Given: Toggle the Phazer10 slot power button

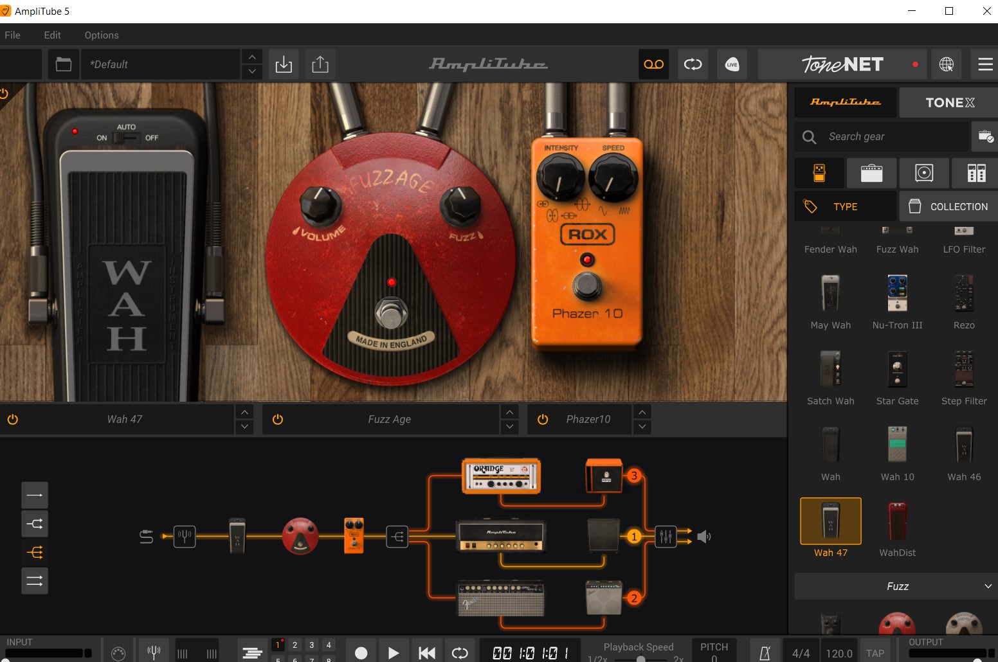Looking at the screenshot, I should pos(543,419).
